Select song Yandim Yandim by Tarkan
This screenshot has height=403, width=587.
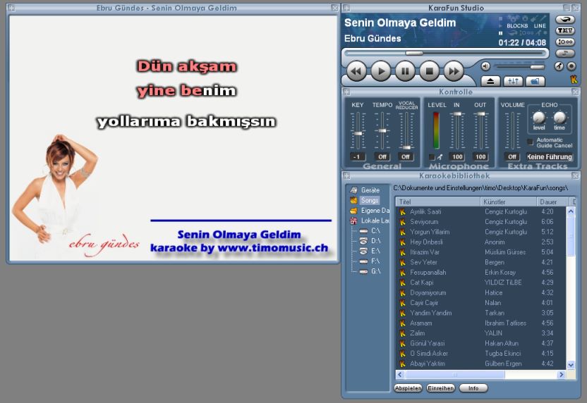pos(481,313)
